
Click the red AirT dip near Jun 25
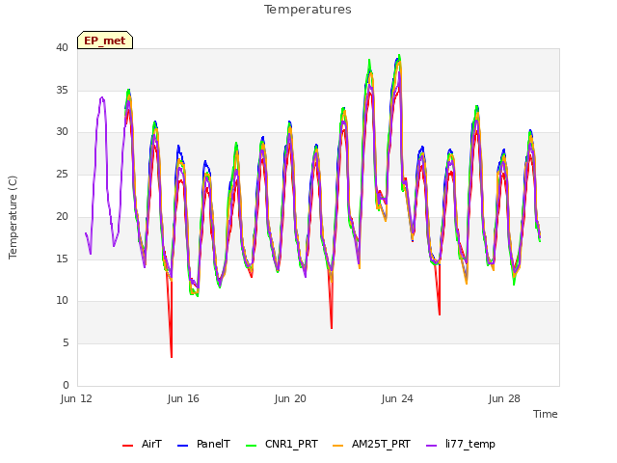(440, 313)
